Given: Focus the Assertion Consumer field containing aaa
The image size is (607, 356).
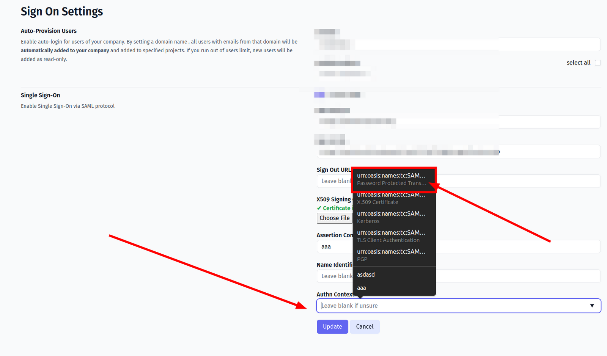Looking at the screenshot, I should click(516, 246).
